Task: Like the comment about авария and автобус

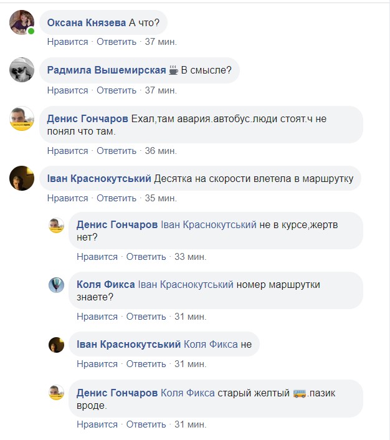Action: coord(67,151)
